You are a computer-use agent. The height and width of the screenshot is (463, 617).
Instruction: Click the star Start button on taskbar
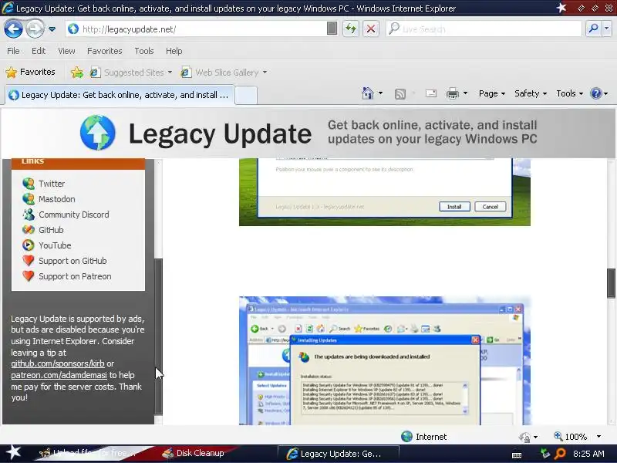pyautogui.click(x=13, y=453)
